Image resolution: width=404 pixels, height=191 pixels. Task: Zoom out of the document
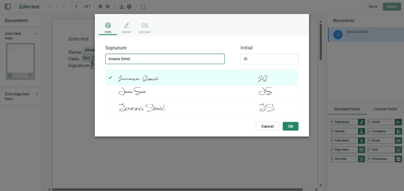point(108,6)
